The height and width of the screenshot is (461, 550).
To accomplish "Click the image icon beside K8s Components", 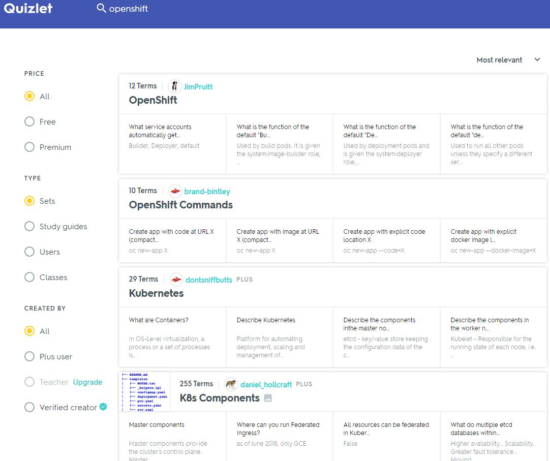I will pyautogui.click(x=268, y=398).
